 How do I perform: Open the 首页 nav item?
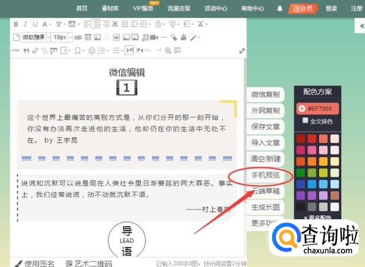pyautogui.click(x=82, y=9)
